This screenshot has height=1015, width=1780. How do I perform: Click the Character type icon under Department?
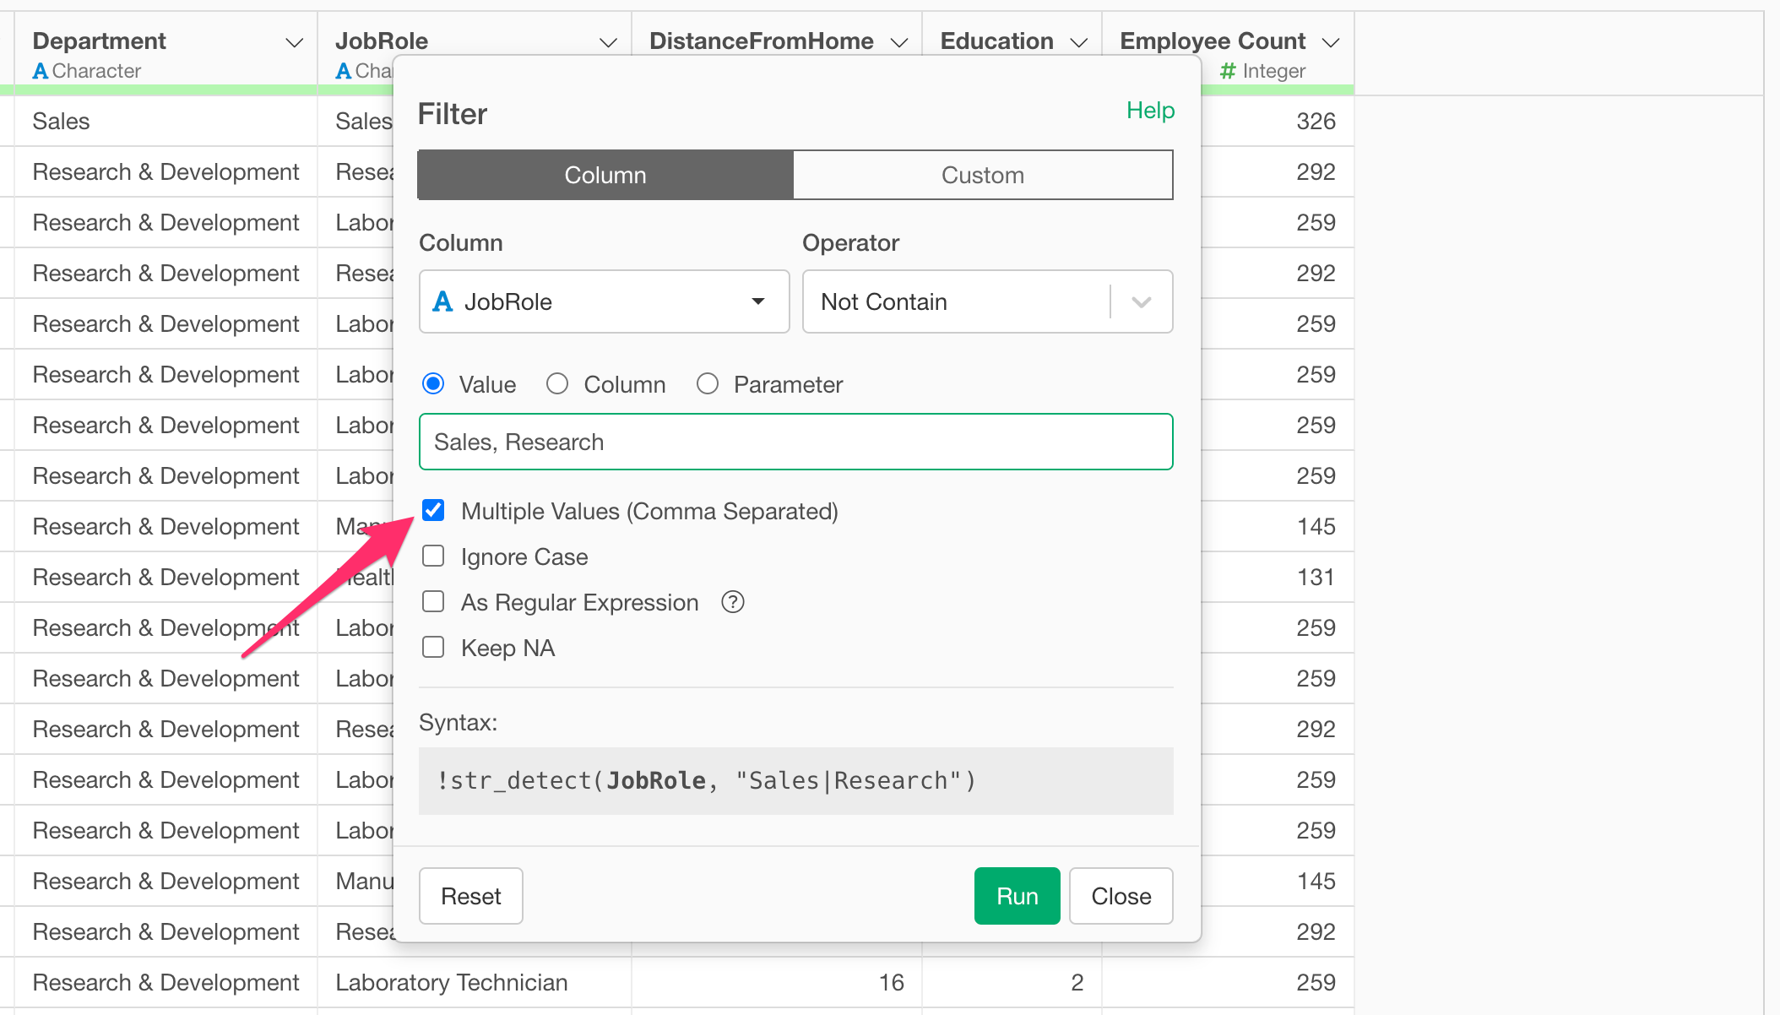point(40,72)
